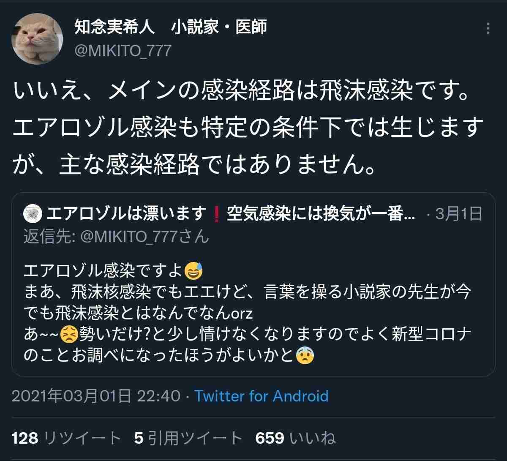Open the quoted tweet's small avatar
The image size is (507, 461).
pos(33,214)
